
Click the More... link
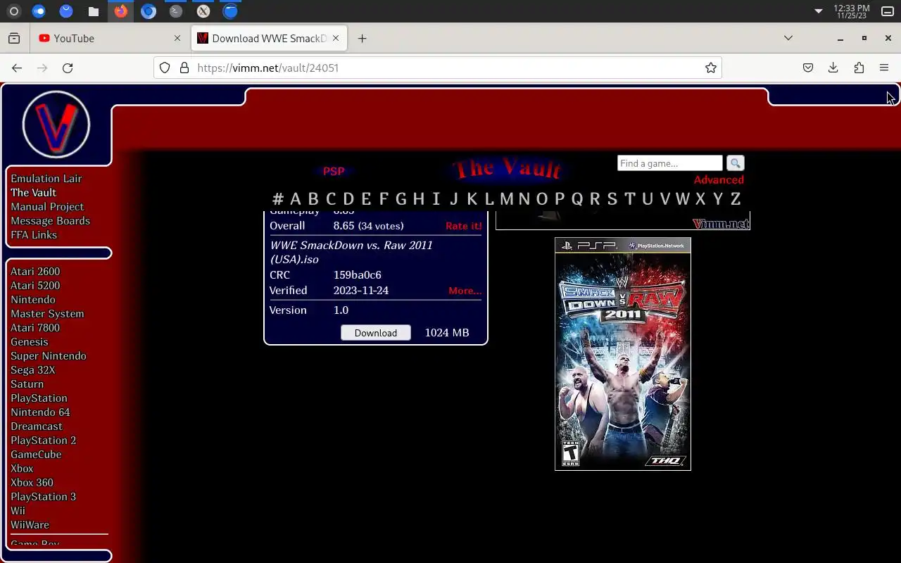465,291
